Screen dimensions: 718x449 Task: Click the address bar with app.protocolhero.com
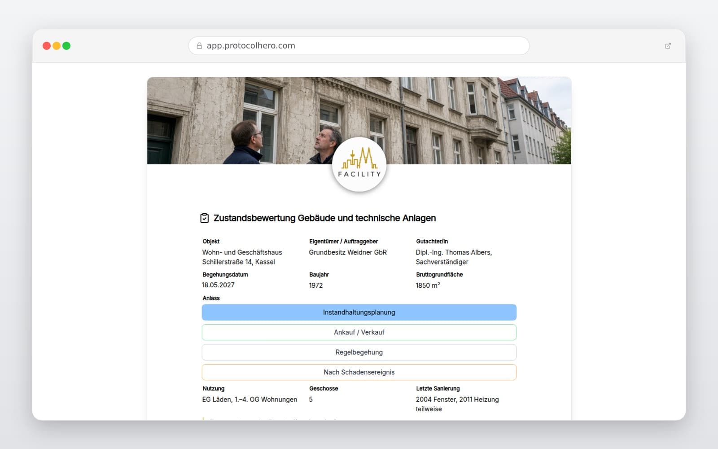coord(359,46)
